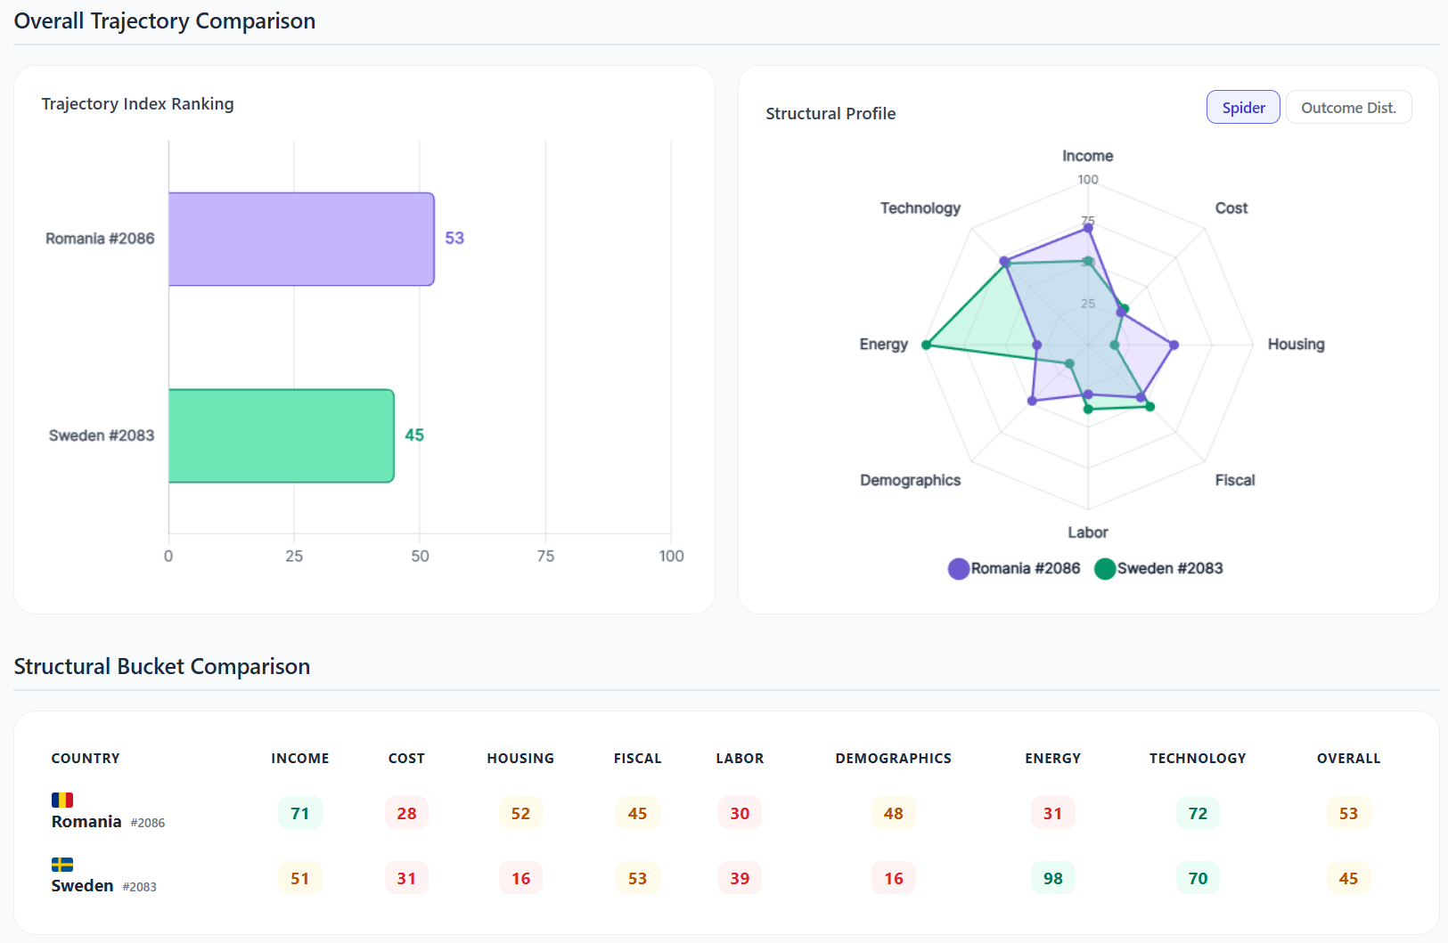1448x943 pixels.
Task: Select the Sweden country name in table
Action: [x=82, y=885]
